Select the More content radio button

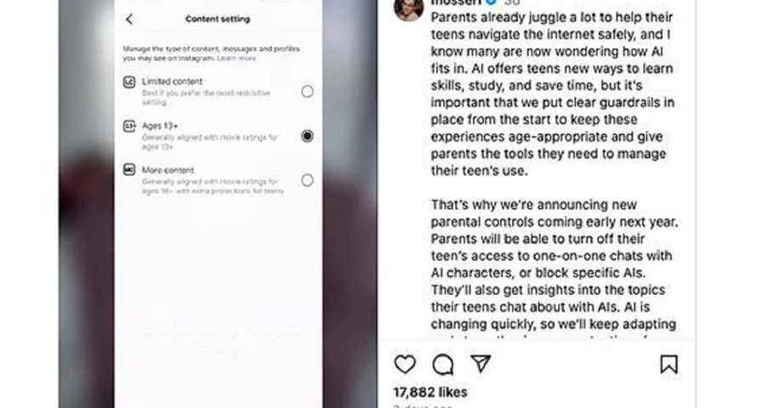pos(307,180)
